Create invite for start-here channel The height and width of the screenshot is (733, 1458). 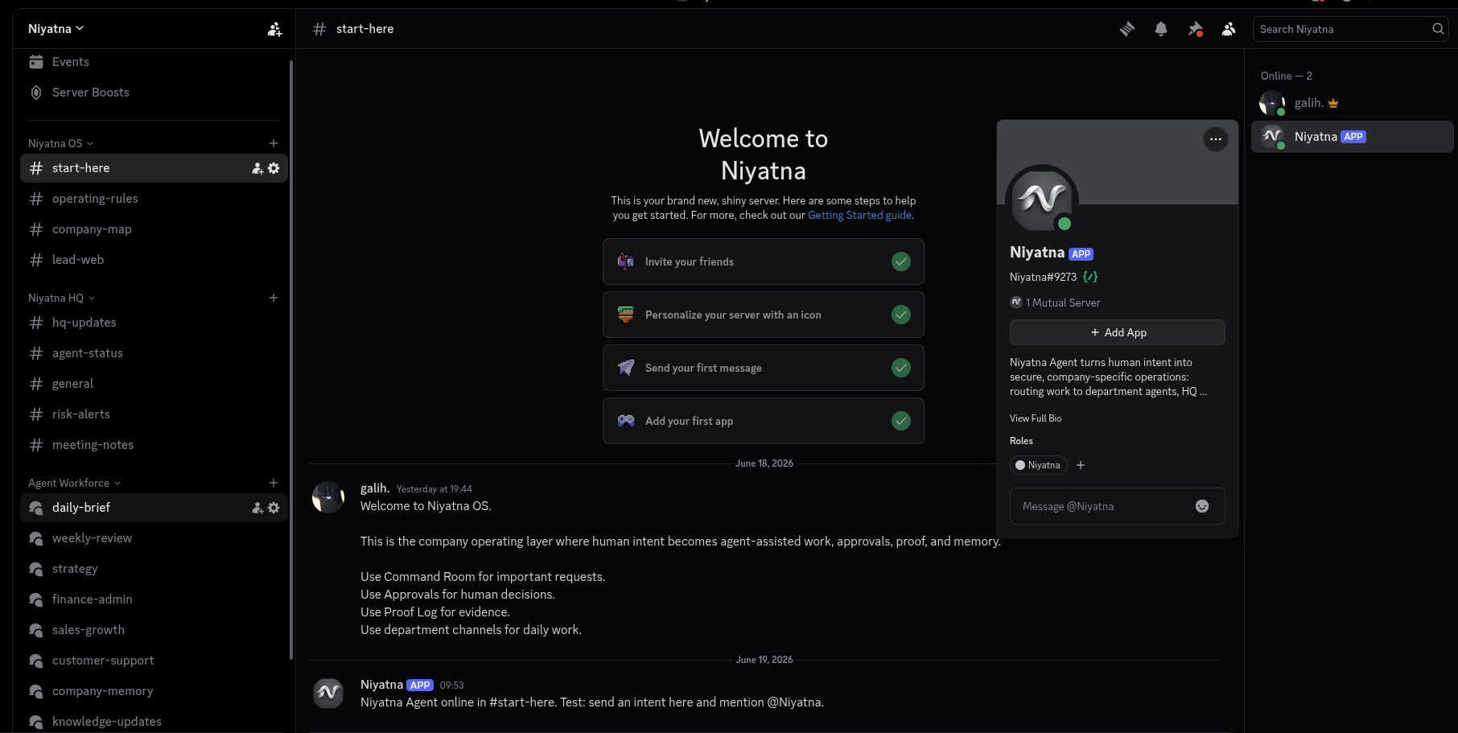click(257, 168)
